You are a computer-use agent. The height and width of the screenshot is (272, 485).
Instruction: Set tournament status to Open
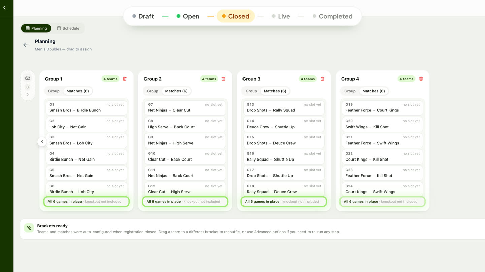(188, 16)
